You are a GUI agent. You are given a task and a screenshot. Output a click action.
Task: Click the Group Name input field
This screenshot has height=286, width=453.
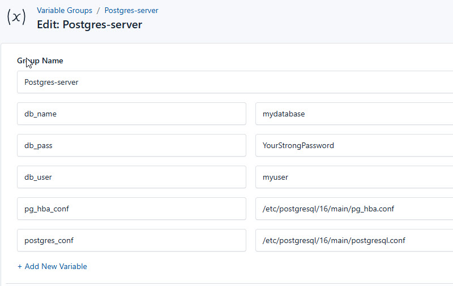tap(235, 82)
